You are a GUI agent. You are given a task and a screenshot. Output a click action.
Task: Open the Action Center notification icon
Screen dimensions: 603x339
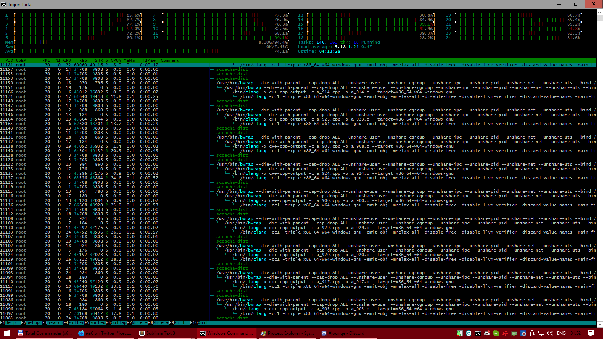tap(591, 333)
